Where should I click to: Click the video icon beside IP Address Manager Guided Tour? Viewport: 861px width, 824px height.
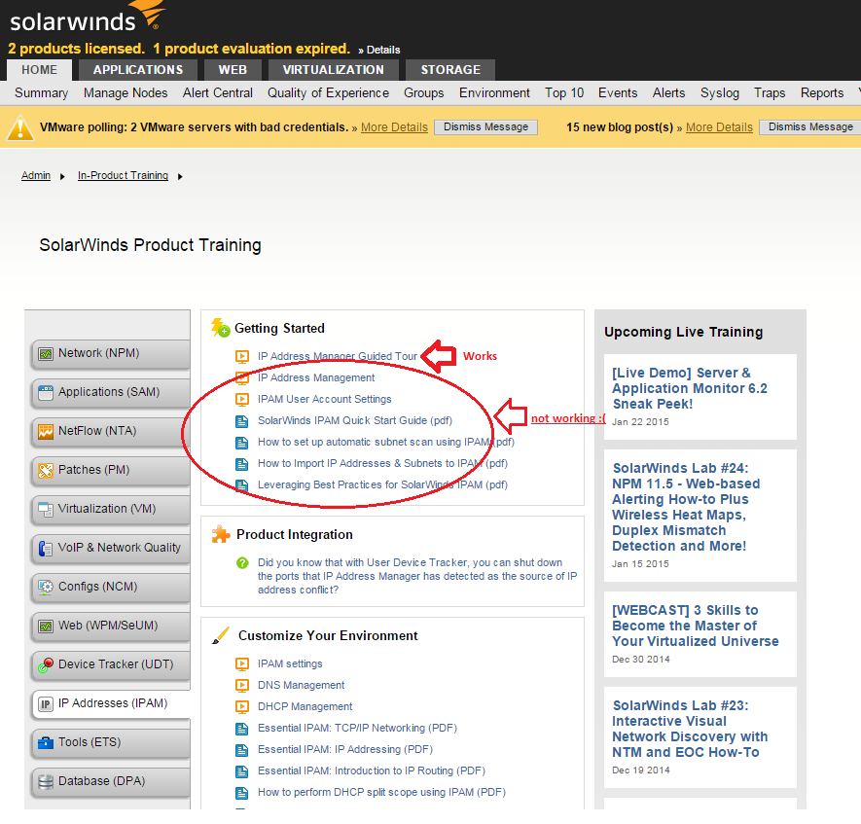coord(242,357)
